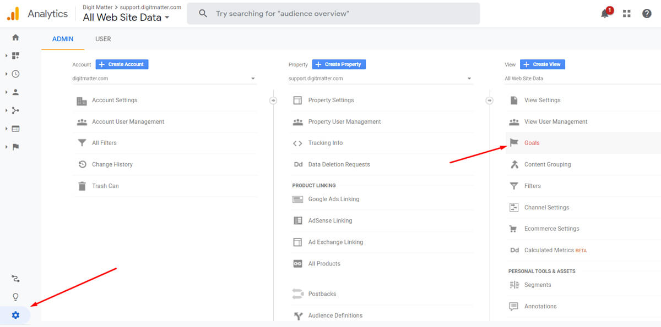The height and width of the screenshot is (327, 661).
Task: Expand the Conversions sidebar arrow
Action: [x=6, y=147]
